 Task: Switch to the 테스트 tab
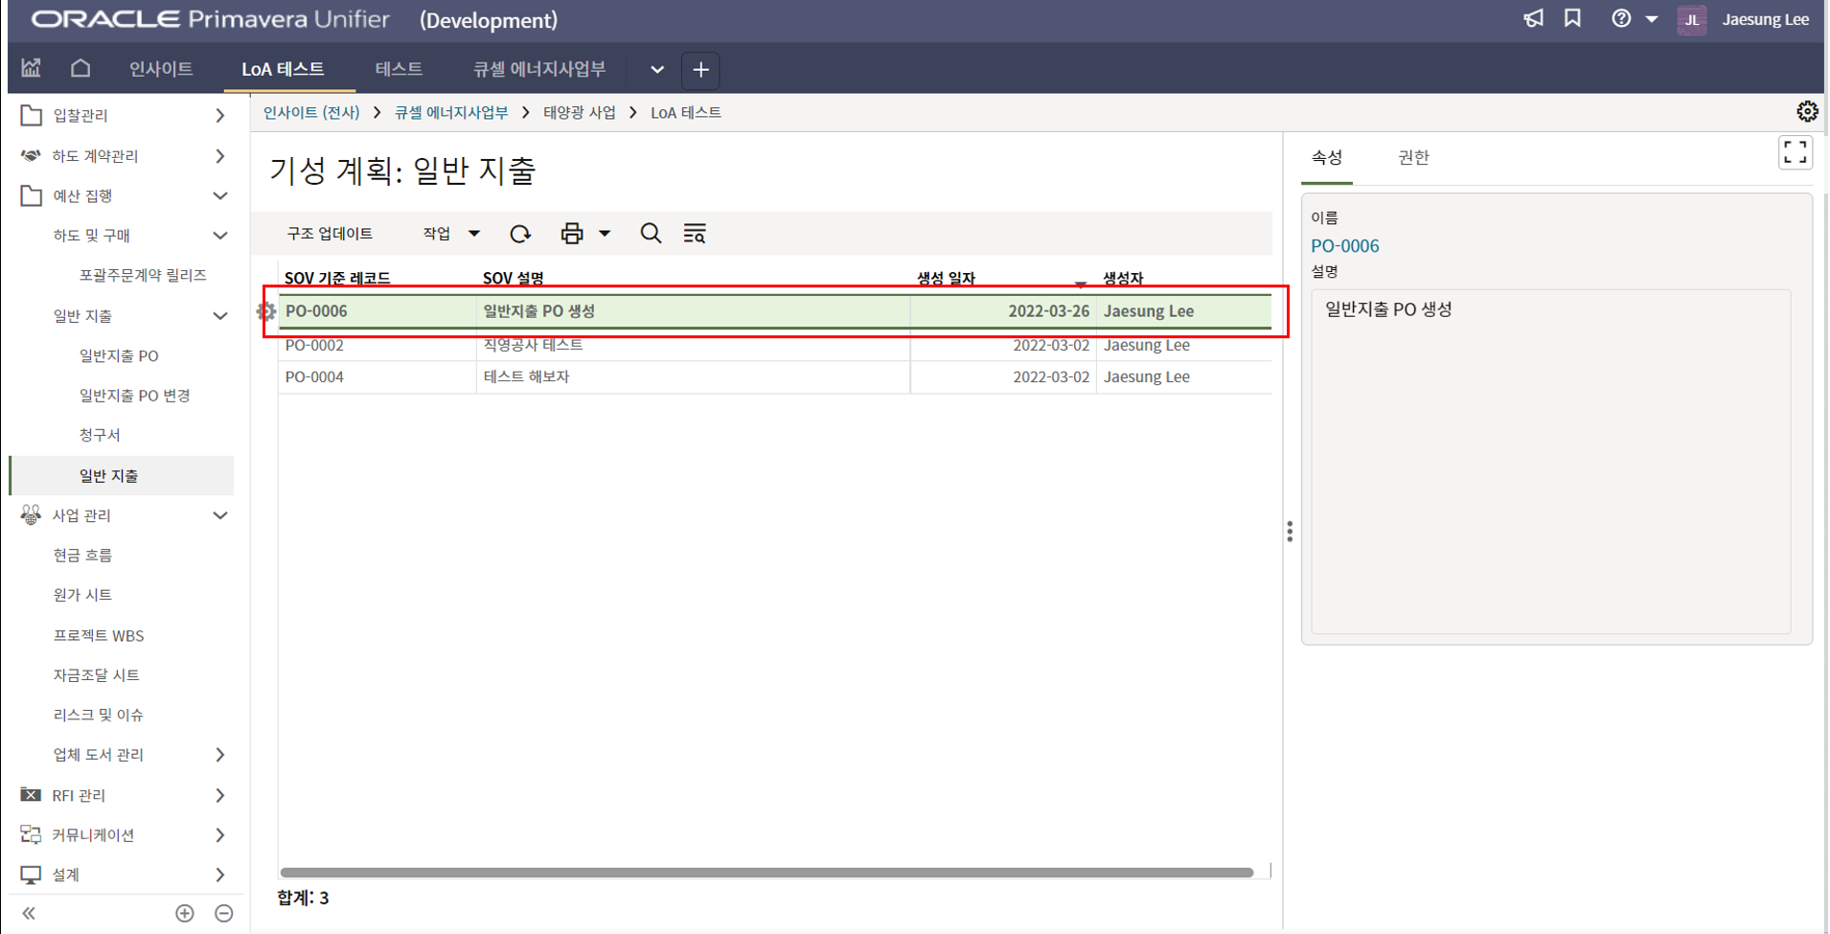click(399, 69)
